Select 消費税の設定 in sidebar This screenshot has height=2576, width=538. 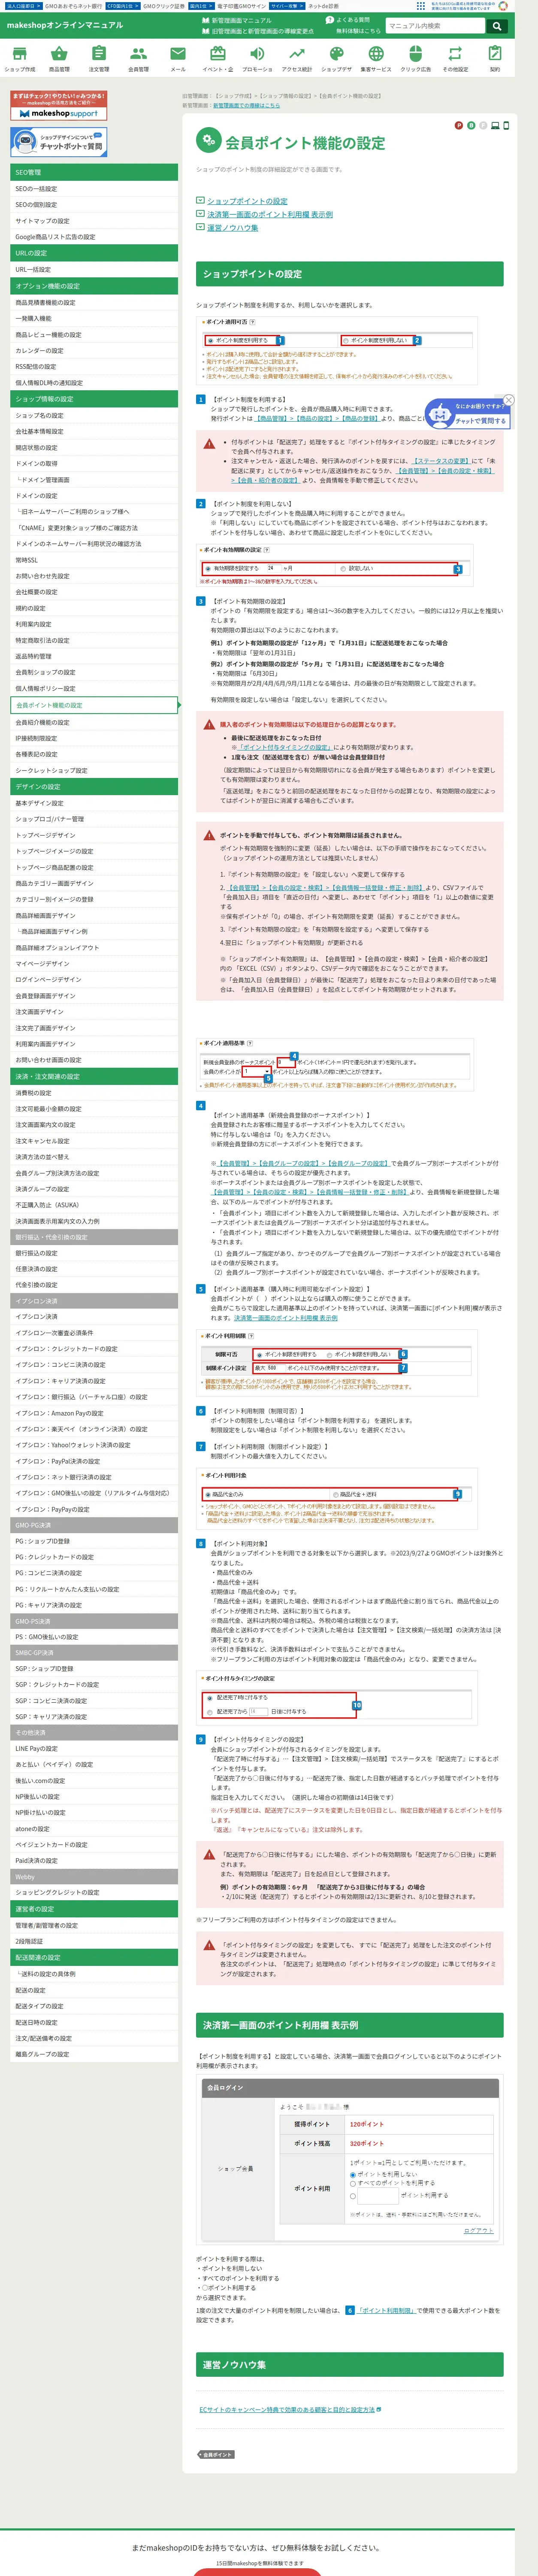(94, 1093)
